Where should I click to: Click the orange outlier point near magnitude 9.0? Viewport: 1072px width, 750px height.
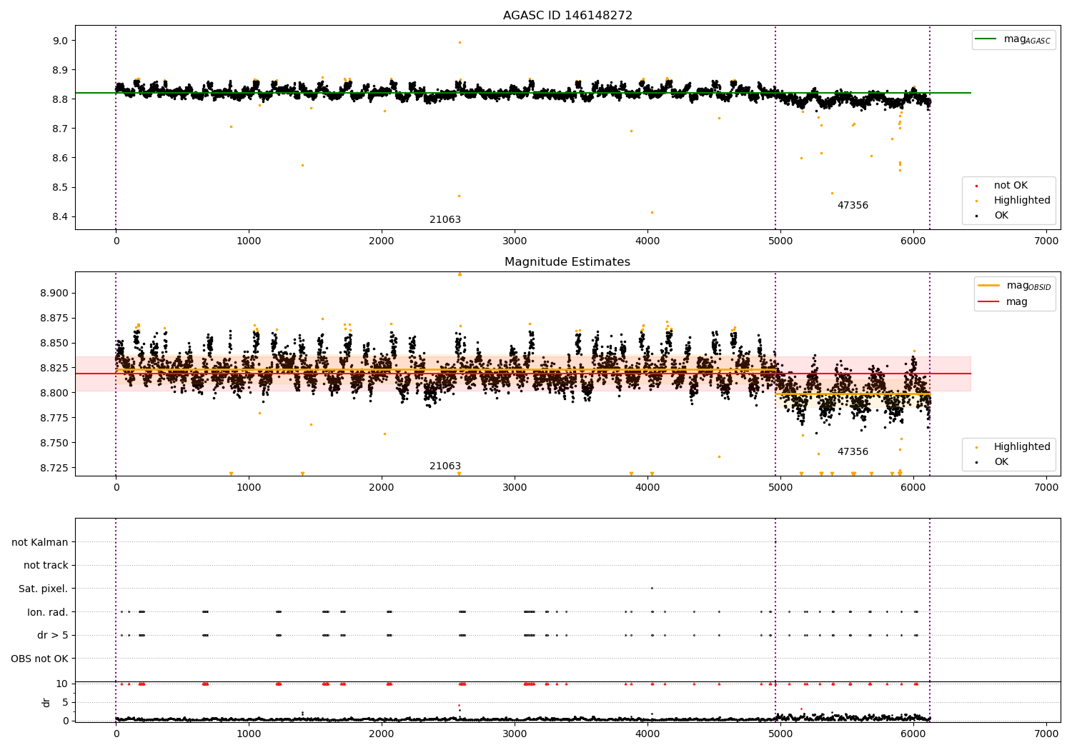tap(460, 42)
